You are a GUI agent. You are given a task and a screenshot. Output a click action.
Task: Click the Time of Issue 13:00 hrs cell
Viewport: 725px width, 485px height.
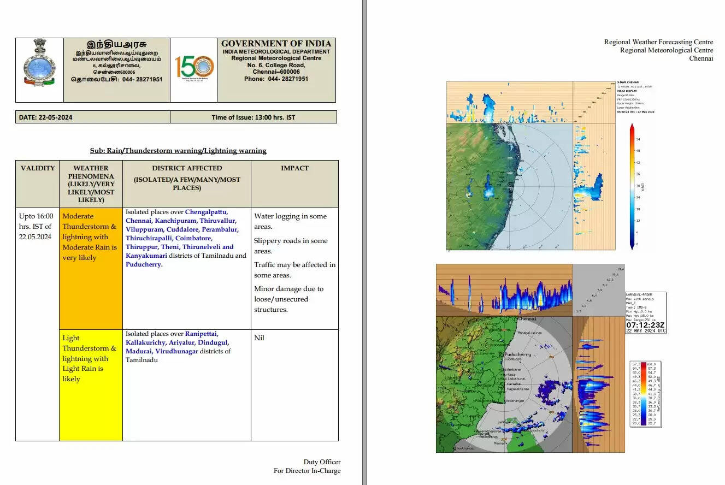coord(253,117)
